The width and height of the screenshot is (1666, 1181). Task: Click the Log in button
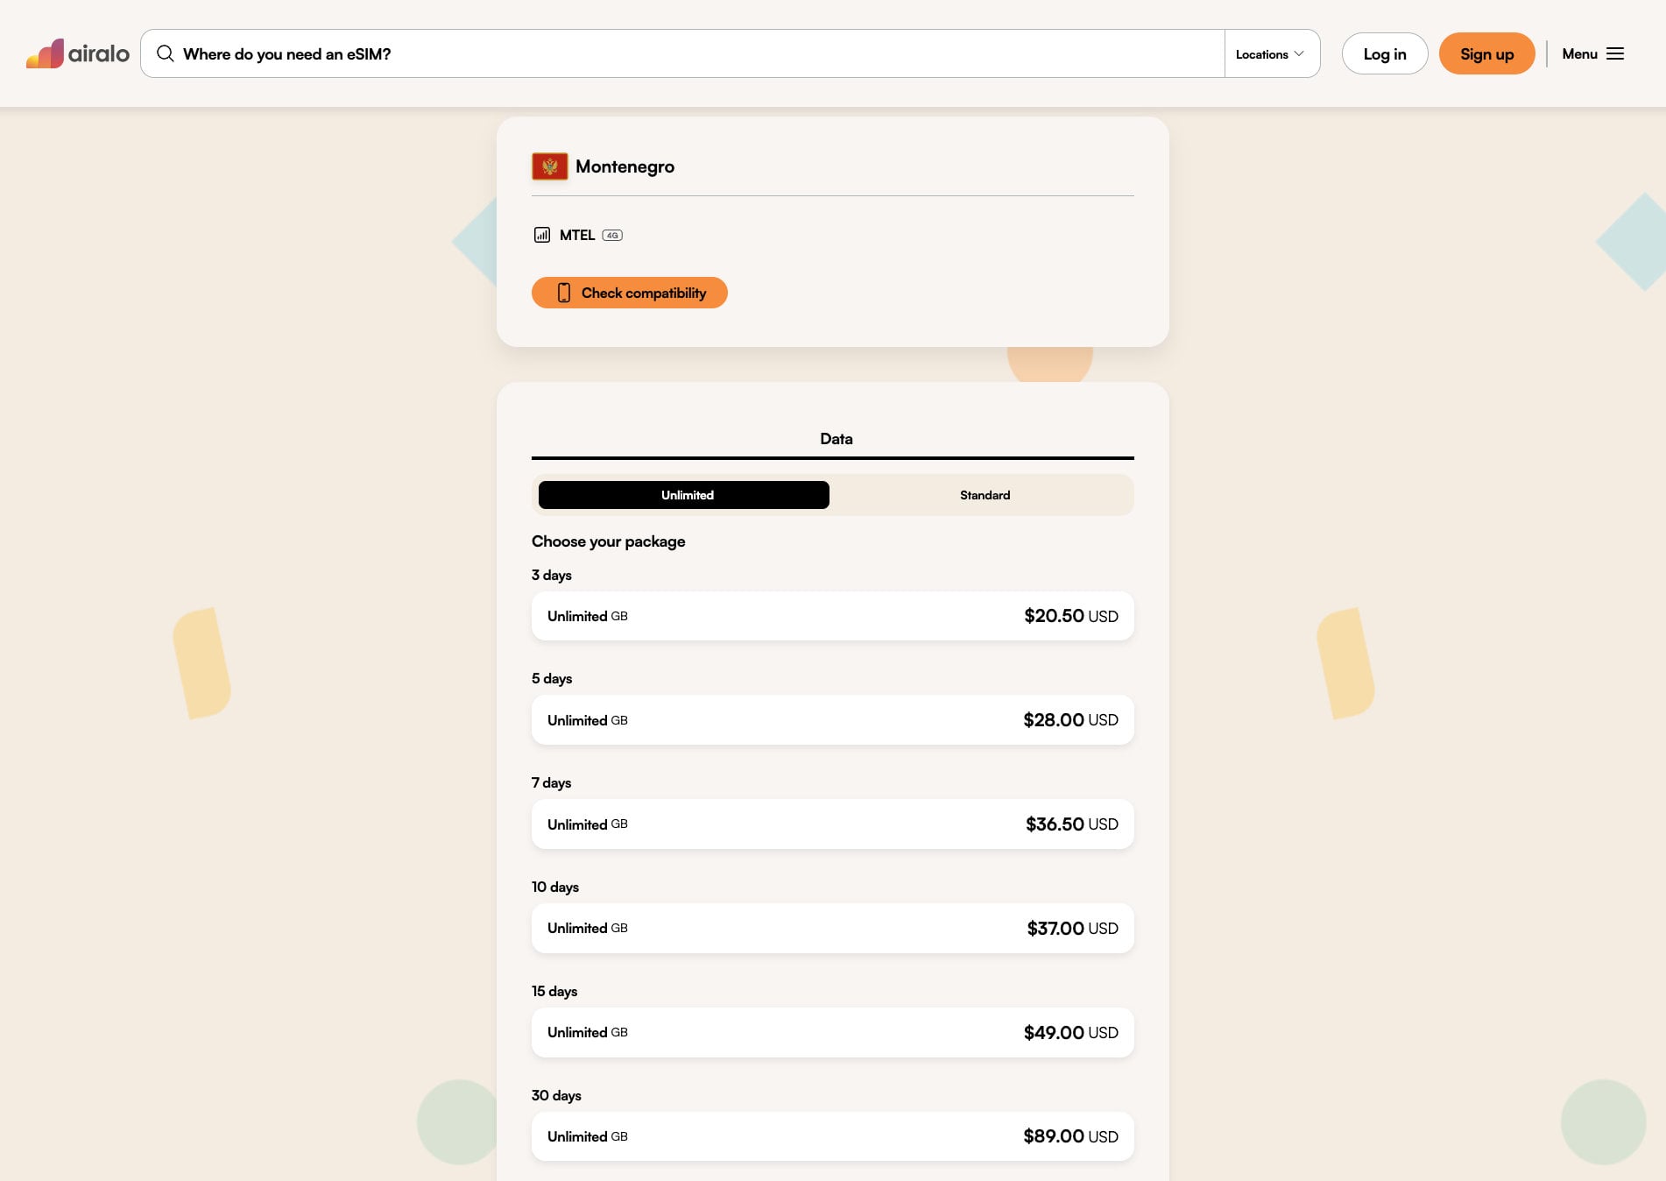click(x=1385, y=53)
